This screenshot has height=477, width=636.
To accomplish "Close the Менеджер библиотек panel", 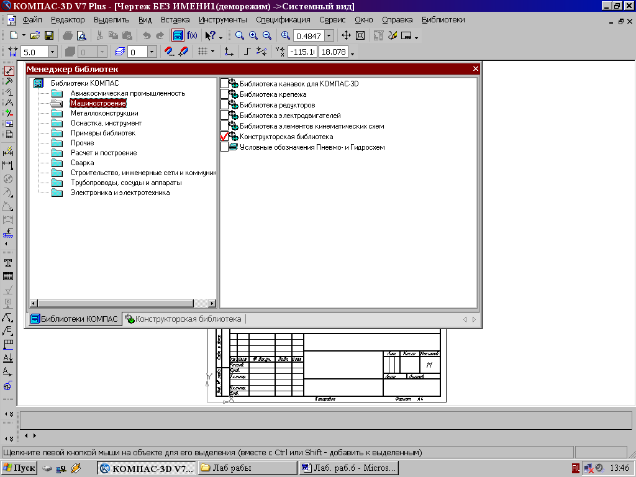I will click(476, 69).
